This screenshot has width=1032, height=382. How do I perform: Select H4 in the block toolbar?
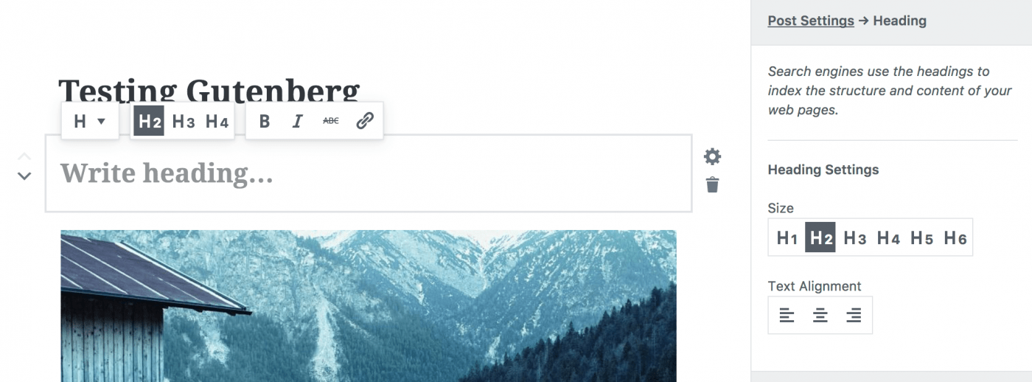coord(217,121)
